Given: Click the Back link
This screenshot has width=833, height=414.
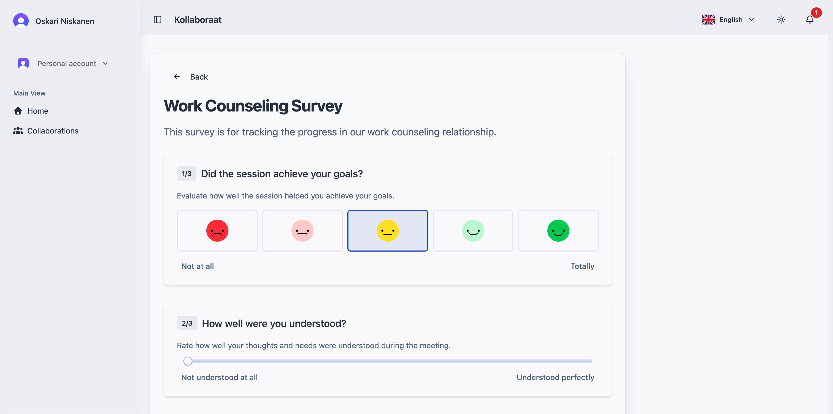Looking at the screenshot, I should click(x=199, y=77).
